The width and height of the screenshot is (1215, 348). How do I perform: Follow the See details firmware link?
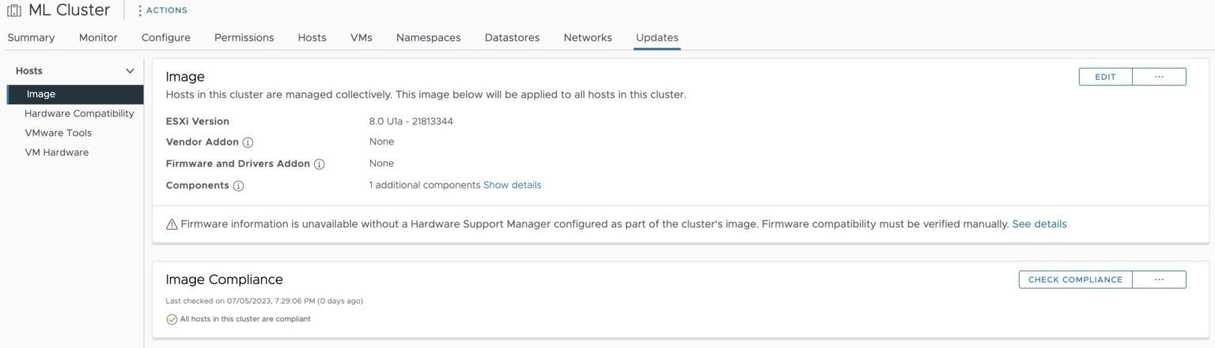(x=1039, y=224)
